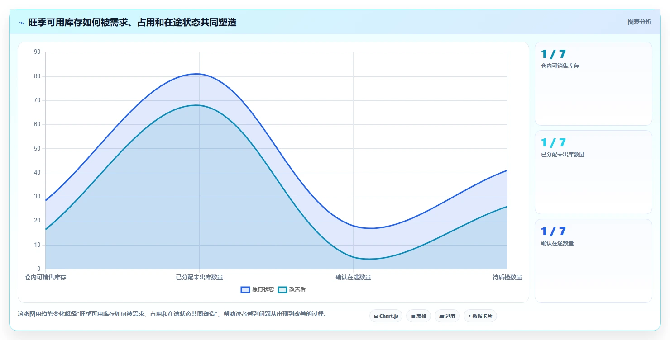Select the 确认在途数量 data card
The height and width of the screenshot is (340, 670).
click(593, 261)
